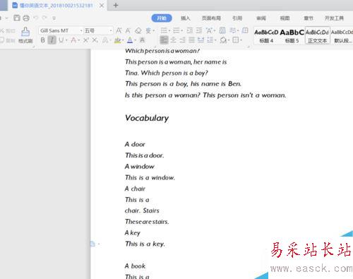Open the Gill Sans MT font name dropdown

point(81,31)
